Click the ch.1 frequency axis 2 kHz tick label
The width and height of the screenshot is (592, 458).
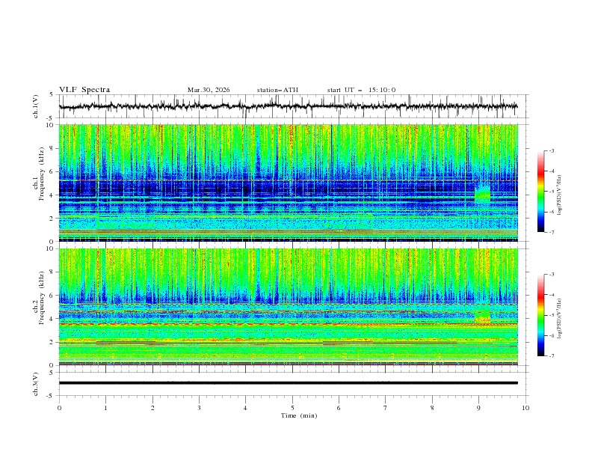coord(52,219)
